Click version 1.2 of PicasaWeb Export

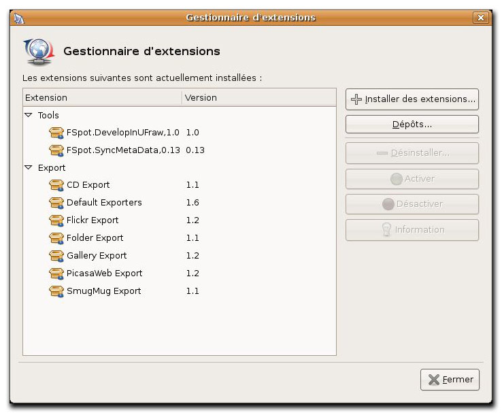[193, 273]
